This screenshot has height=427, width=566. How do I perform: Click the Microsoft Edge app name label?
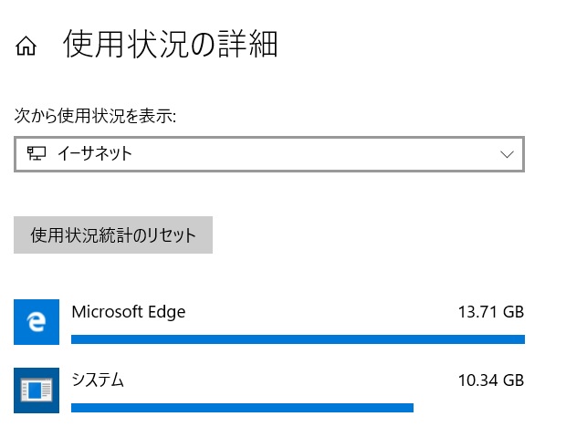pos(129,312)
